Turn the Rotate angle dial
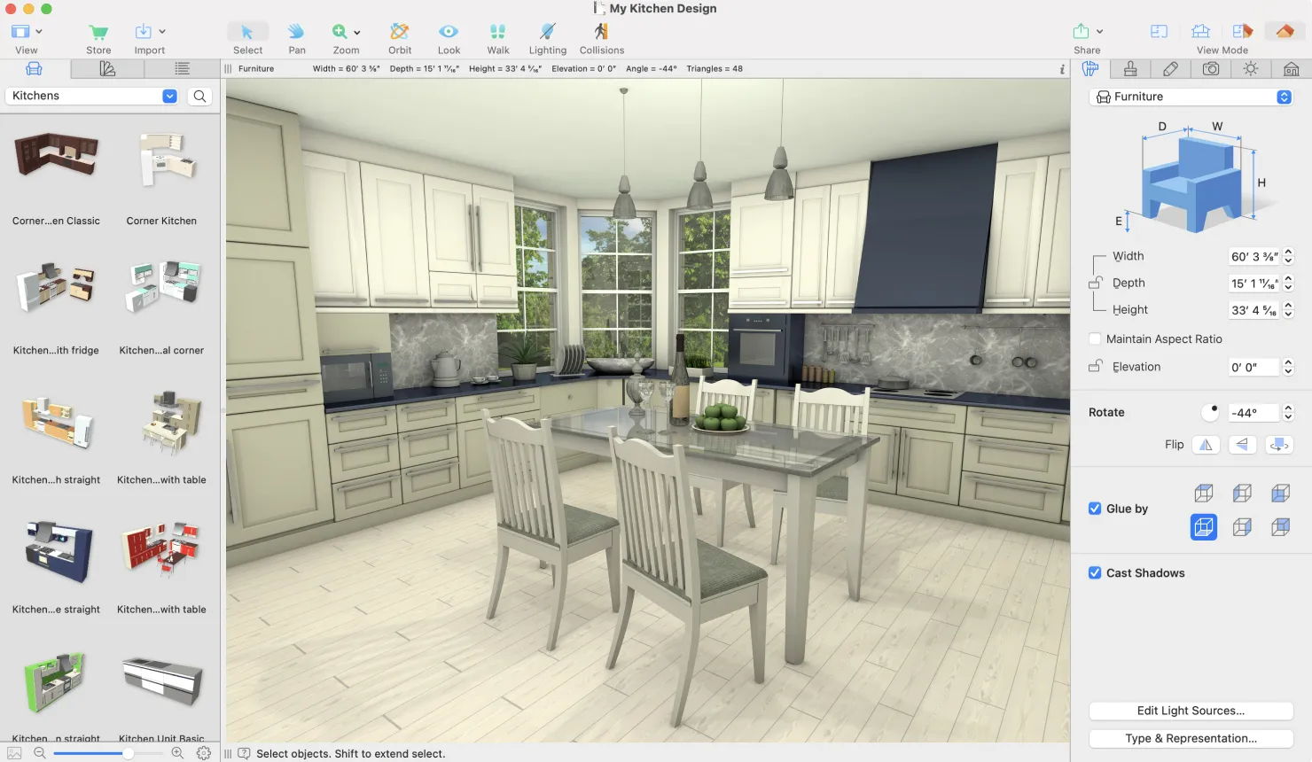This screenshot has width=1312, height=762. pos(1209,413)
